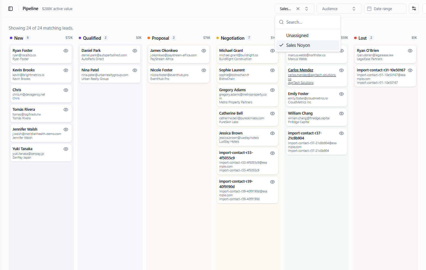Click the $72K total in New column
426x270 pixels.
[x=69, y=38]
